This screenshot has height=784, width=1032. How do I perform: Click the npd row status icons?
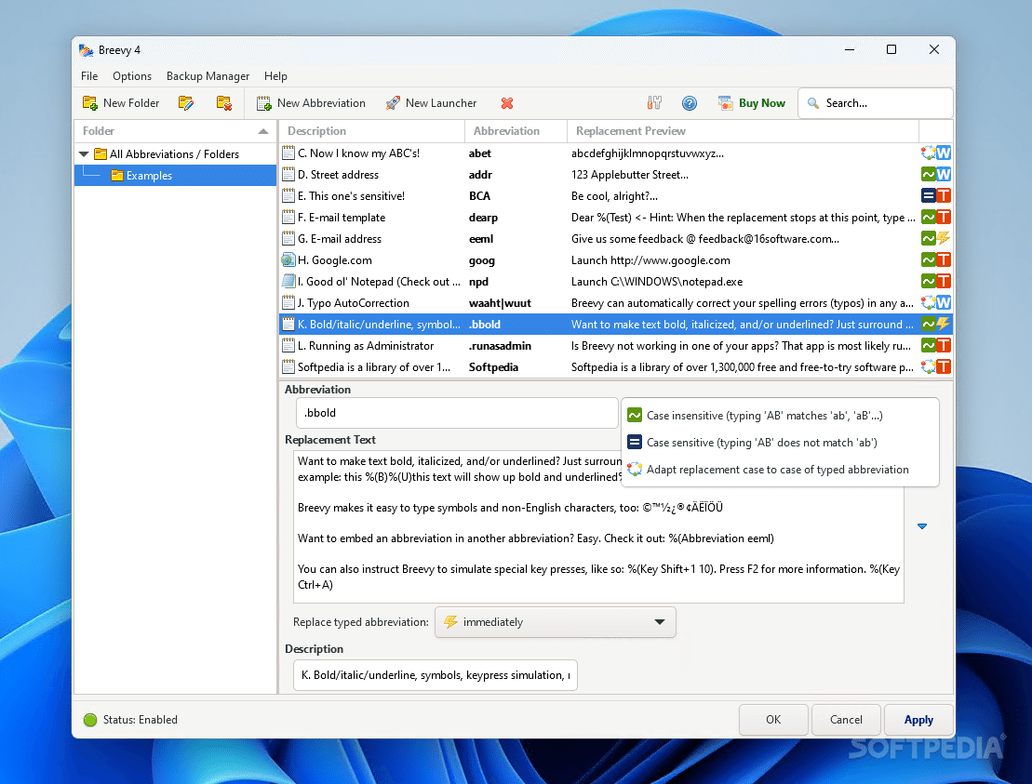click(936, 282)
